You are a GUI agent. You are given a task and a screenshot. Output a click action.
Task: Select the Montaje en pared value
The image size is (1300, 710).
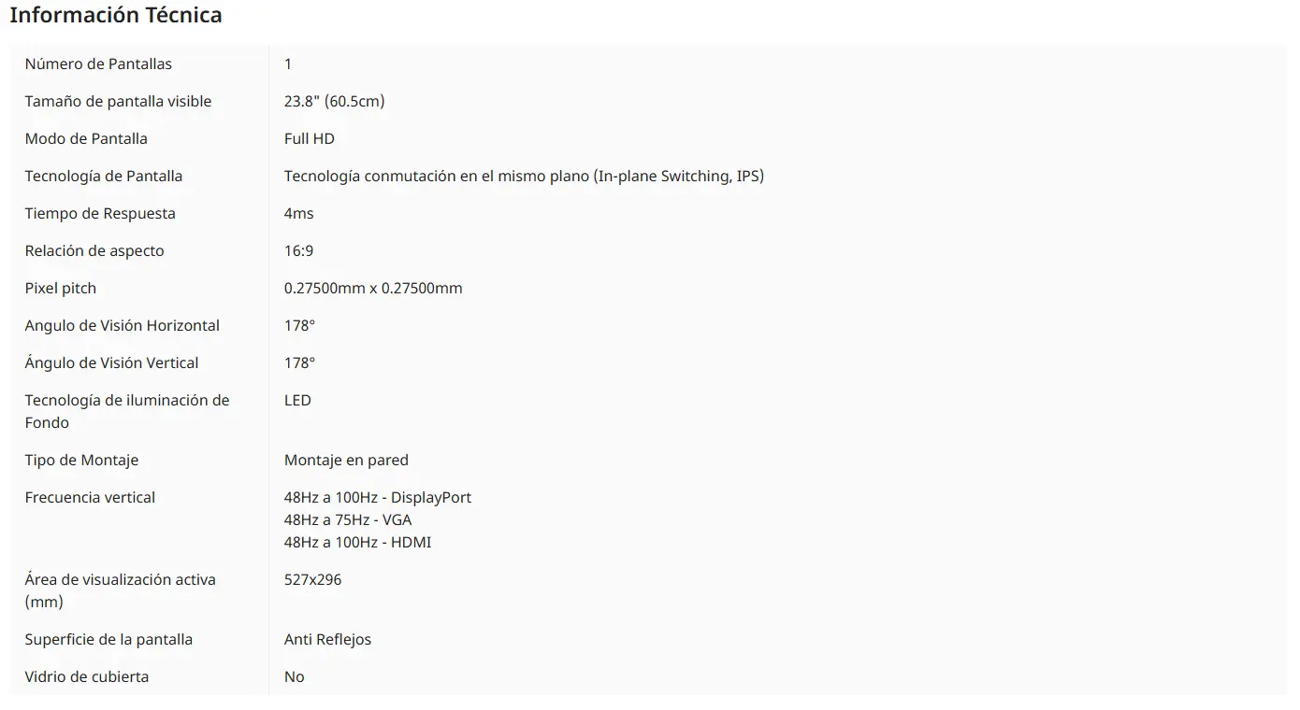pyautogui.click(x=346, y=460)
